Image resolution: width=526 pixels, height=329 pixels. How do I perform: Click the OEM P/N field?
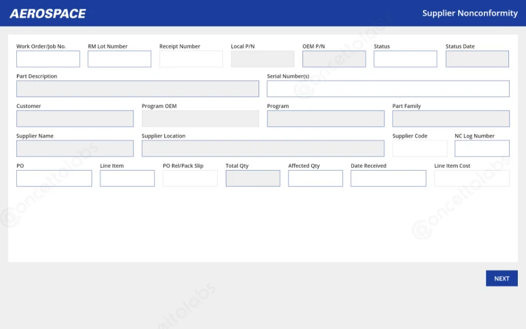[334, 59]
